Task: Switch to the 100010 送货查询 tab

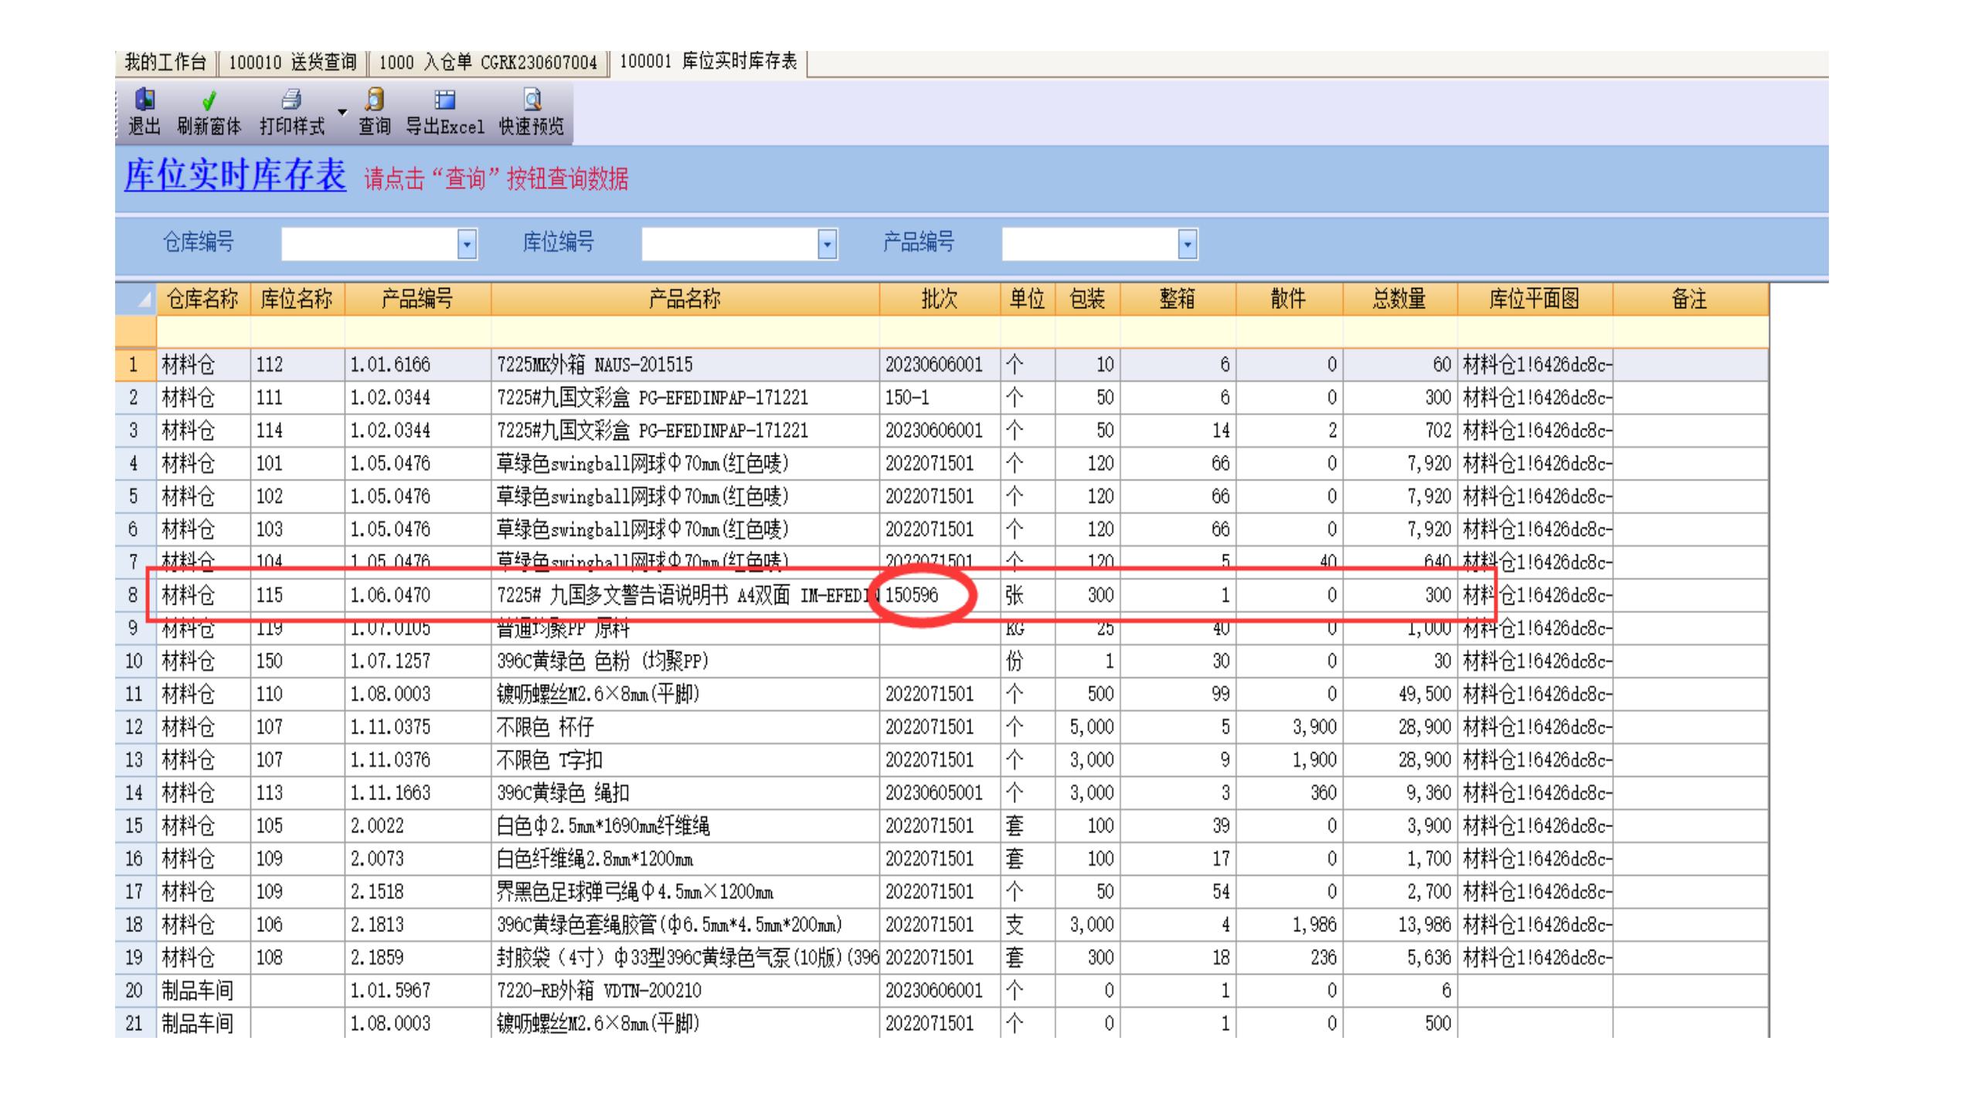Action: click(x=292, y=63)
